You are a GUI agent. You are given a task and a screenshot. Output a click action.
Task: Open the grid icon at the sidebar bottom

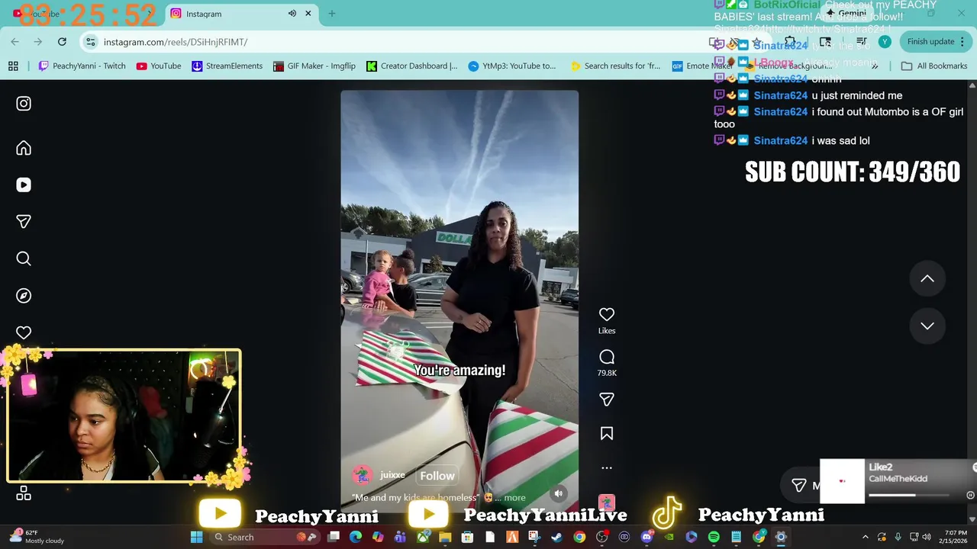click(24, 493)
